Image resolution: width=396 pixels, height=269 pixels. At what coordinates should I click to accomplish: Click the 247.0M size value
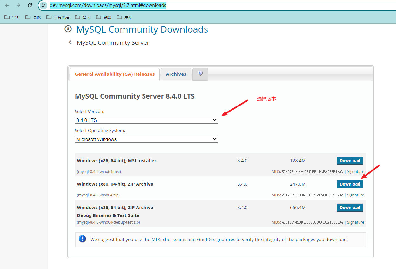(x=298, y=184)
